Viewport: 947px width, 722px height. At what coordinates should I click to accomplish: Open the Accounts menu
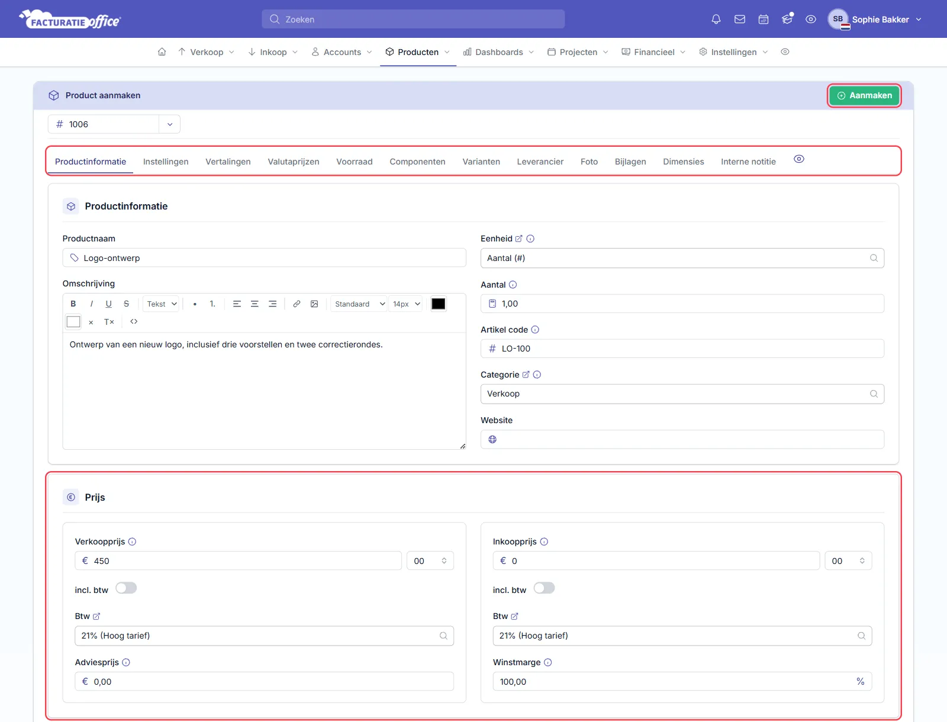(x=342, y=52)
